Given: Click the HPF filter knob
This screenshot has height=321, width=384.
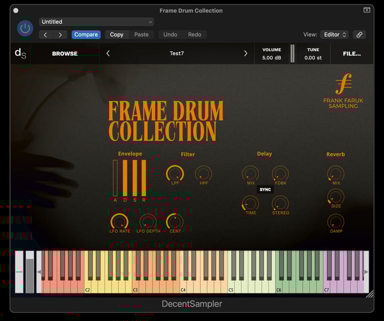Looking at the screenshot, I should click(x=203, y=173).
